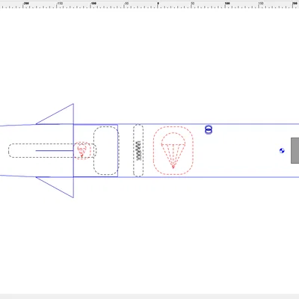The height and width of the screenshot is (299, 299).
Task: Select the inner blue coupler rectangle
Action: (96, 150)
